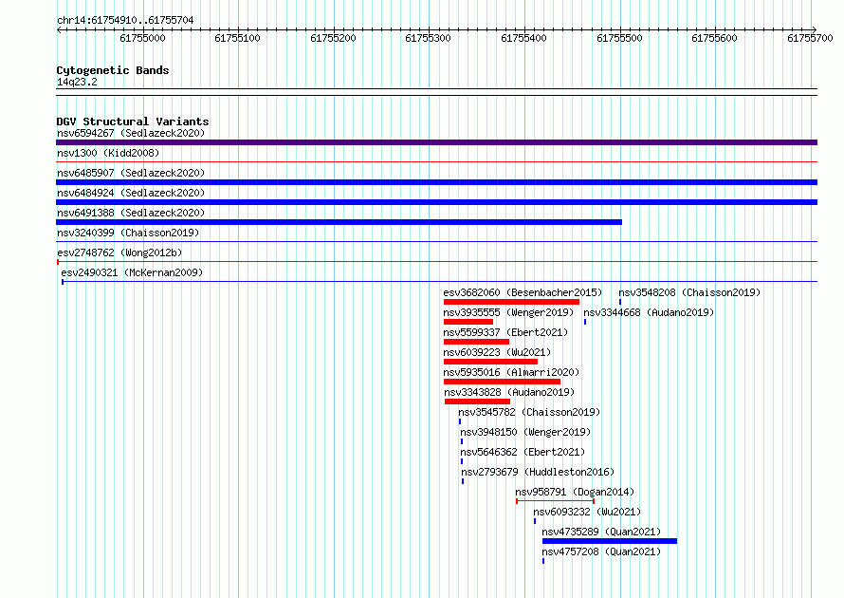Click the purple bar of nsv6594267
This screenshot has height=598, width=844.
coord(436,142)
